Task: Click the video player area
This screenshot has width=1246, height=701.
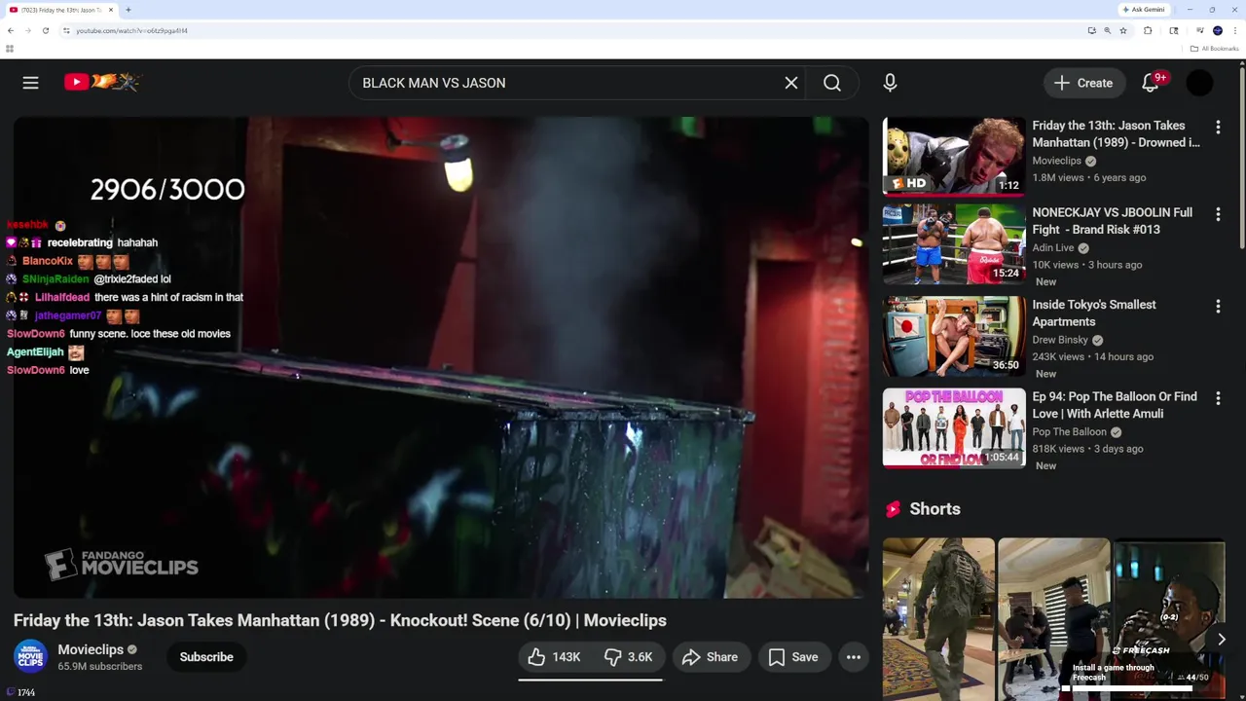Action: 441,357
